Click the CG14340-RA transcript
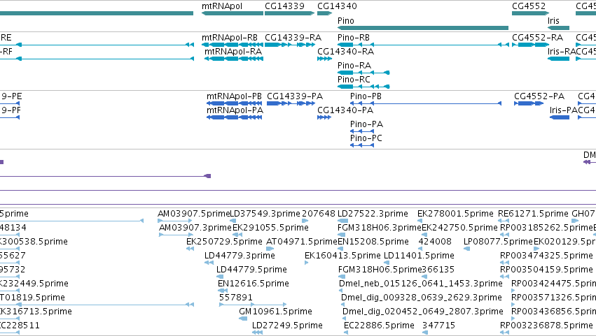The height and width of the screenshot is (336, 596). 324,59
